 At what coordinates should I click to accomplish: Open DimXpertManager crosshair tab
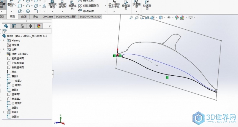pyautogui.click(x=30, y=26)
